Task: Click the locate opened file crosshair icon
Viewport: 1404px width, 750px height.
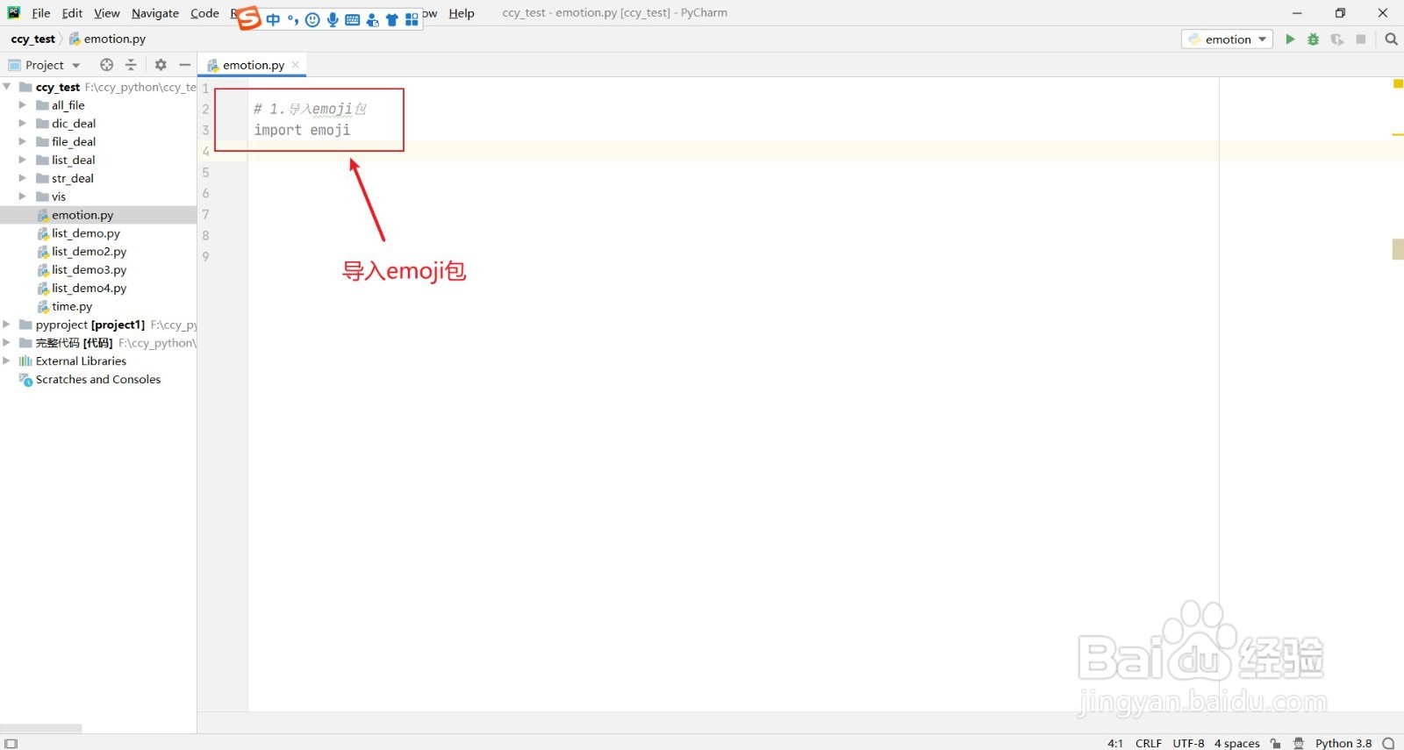Action: 107,65
